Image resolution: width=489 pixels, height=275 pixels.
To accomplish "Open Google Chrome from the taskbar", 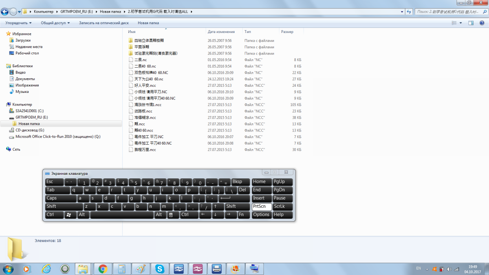I will pos(103,269).
